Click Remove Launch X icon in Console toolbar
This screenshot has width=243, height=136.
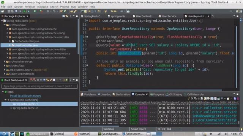pyautogui.click(x=192, y=98)
